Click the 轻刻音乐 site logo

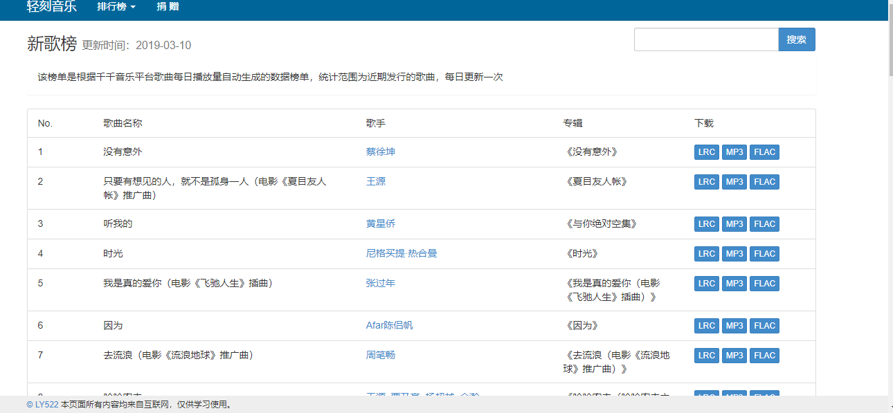pos(51,7)
